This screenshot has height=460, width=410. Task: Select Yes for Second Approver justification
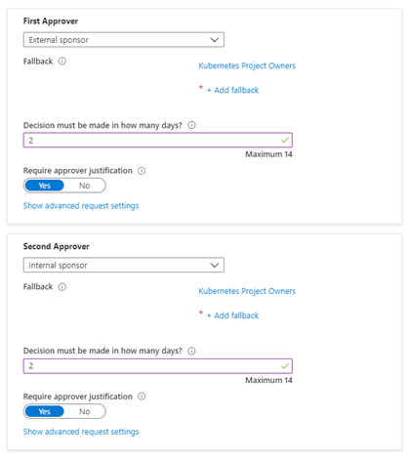pos(45,411)
